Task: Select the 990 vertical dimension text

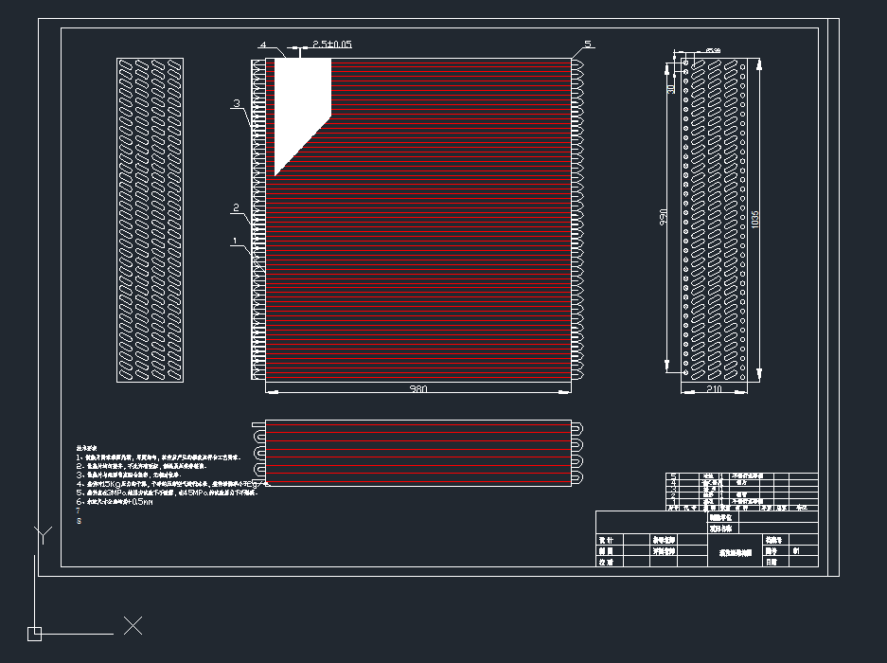Action: pyautogui.click(x=665, y=218)
